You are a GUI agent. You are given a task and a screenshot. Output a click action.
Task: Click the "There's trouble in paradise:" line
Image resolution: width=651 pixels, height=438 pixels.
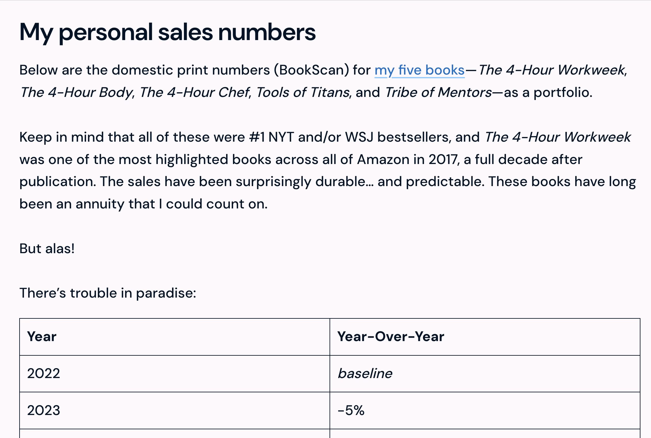tap(108, 293)
